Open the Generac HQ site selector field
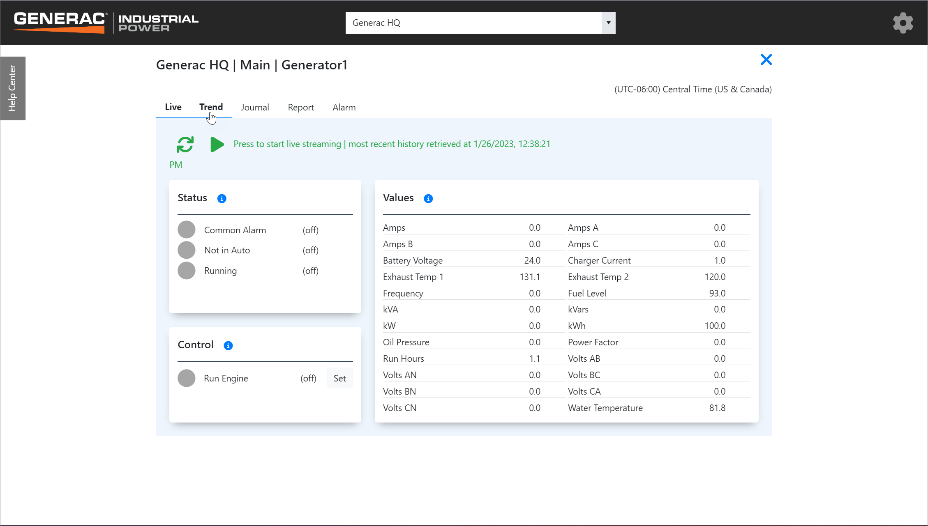 [x=473, y=23]
